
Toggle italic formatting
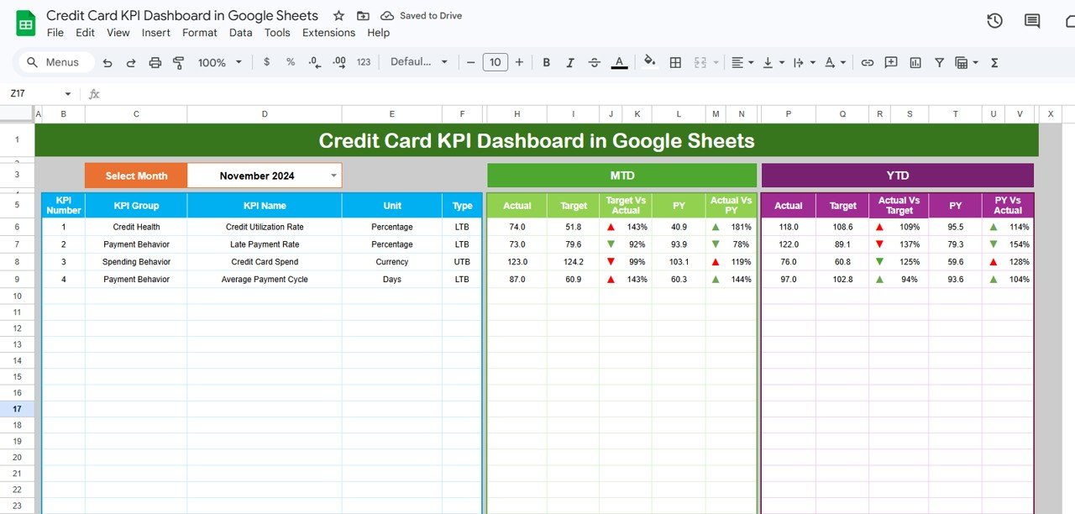click(569, 61)
